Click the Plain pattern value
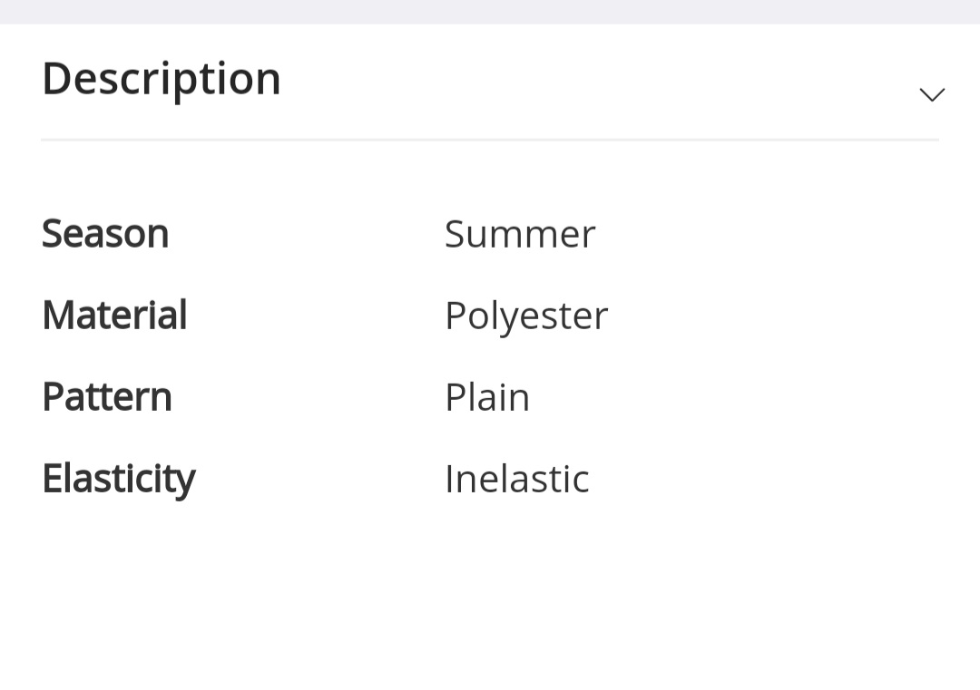Viewport: 980px width, 690px height. [487, 397]
